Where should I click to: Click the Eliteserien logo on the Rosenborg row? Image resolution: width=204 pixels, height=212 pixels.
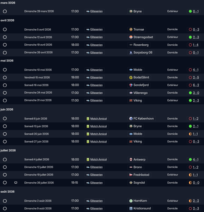88,45
